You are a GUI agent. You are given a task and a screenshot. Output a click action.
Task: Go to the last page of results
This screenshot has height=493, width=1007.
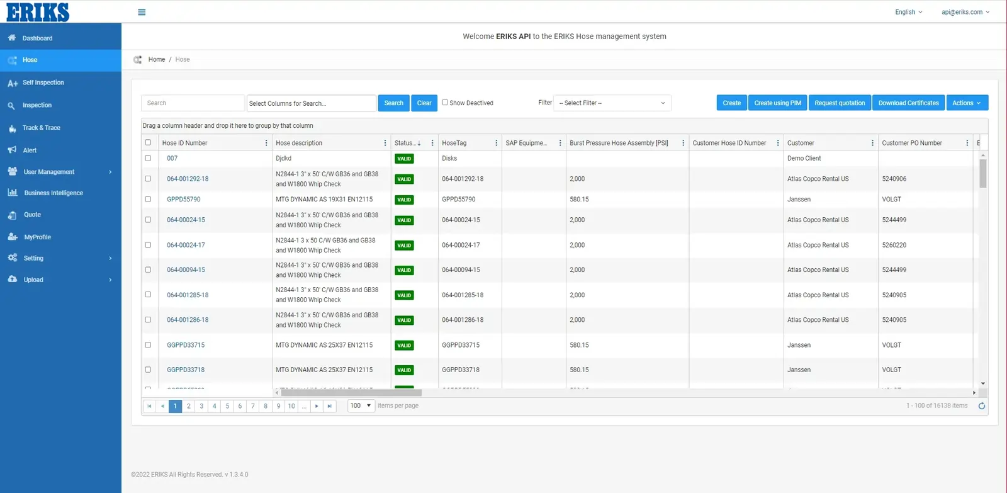329,406
